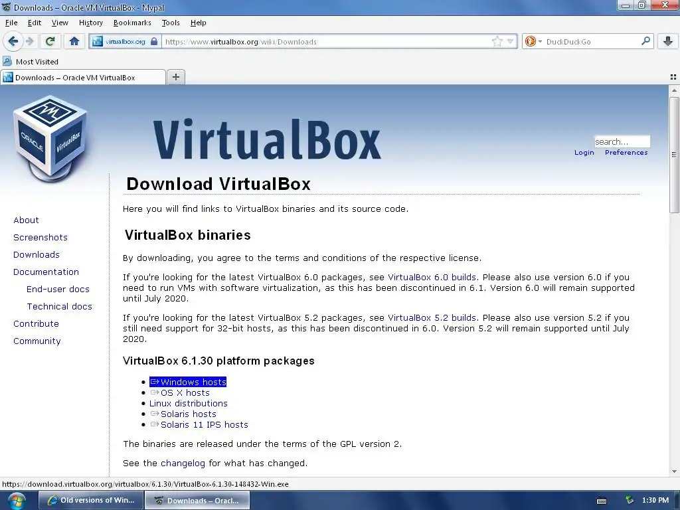Click the page scrollbar down arrow
Screen dimensions: 680x510
[x=674, y=471]
